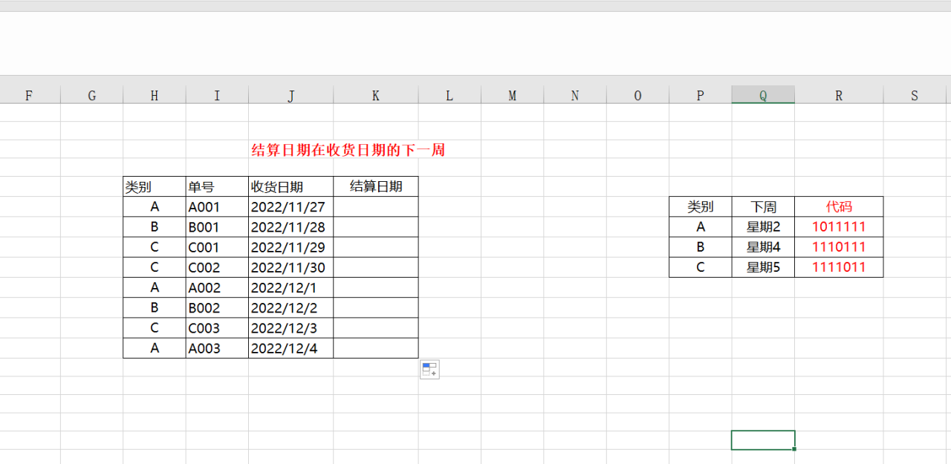Click the active selected cell in column Q

coord(763,440)
